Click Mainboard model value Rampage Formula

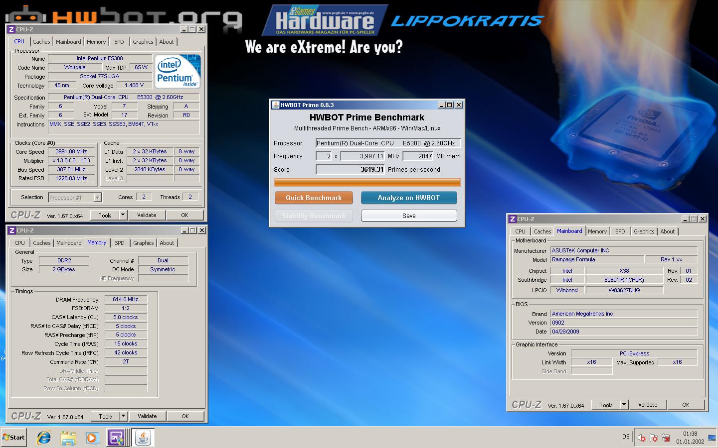[x=597, y=259]
